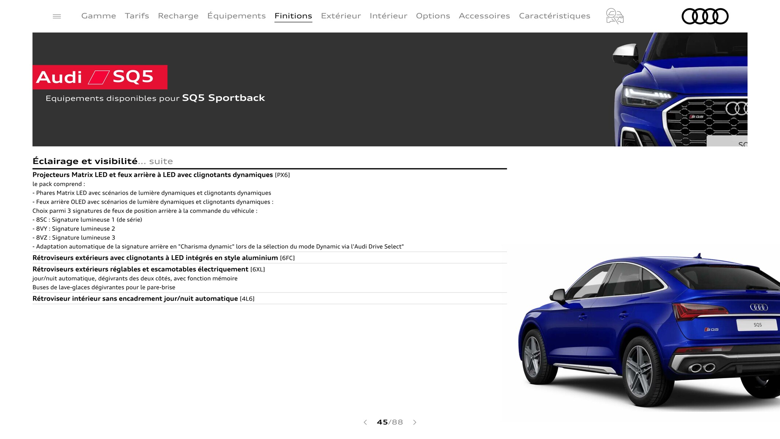Image resolution: width=780 pixels, height=439 pixels.
Task: Click the page counter 45/88
Action: [x=390, y=422]
